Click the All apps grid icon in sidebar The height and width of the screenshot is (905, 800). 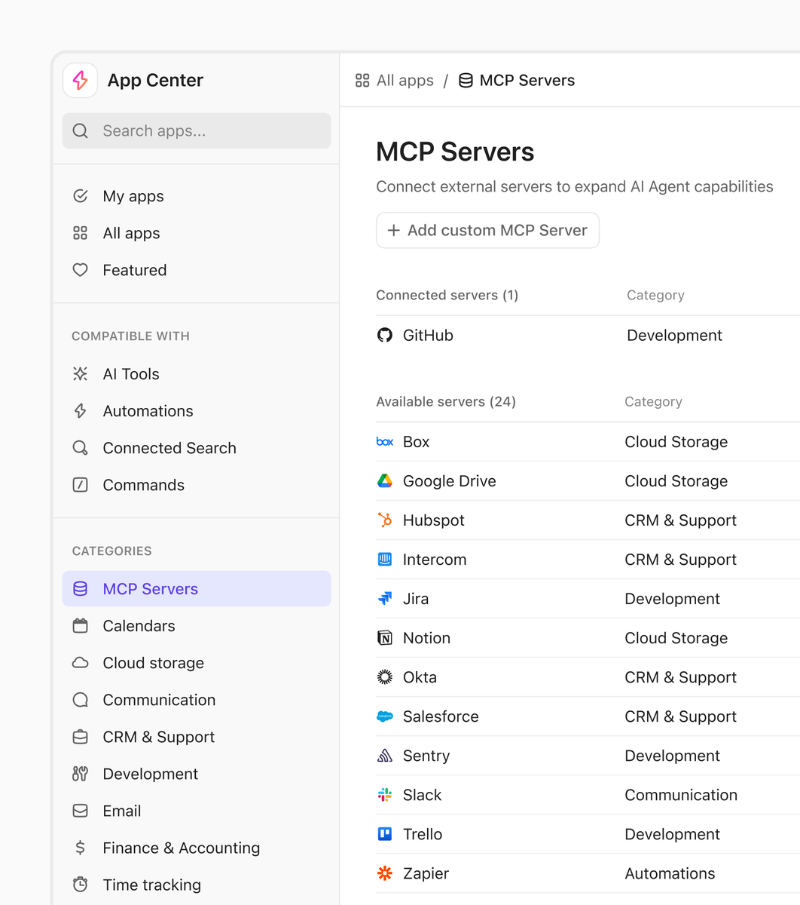click(81, 233)
